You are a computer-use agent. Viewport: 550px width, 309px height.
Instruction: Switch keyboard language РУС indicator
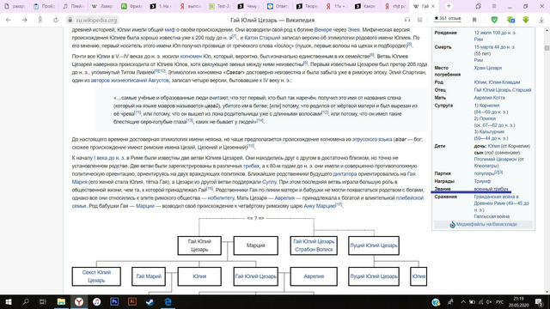pyautogui.click(x=500, y=302)
